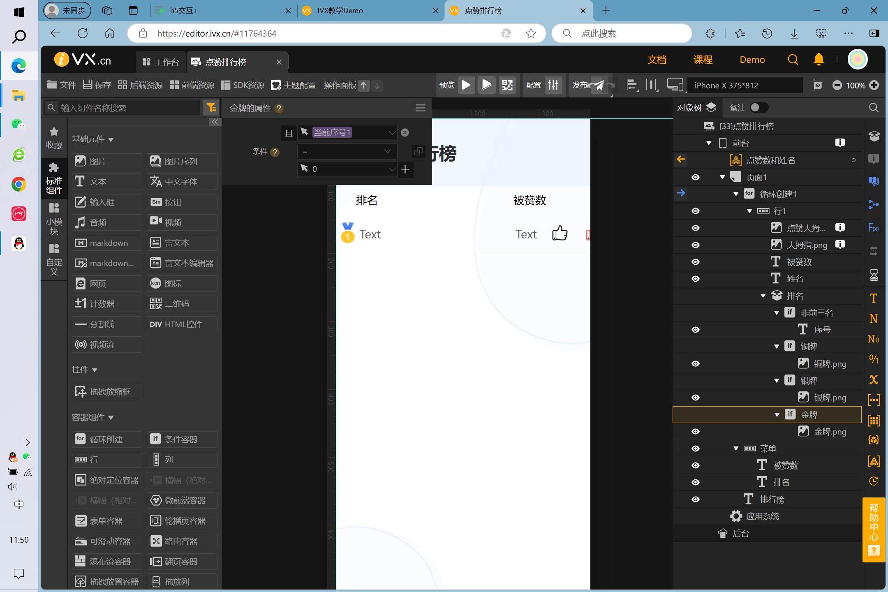This screenshot has width=888, height=592.
Task: Open 主题配置 menu
Action: [294, 85]
